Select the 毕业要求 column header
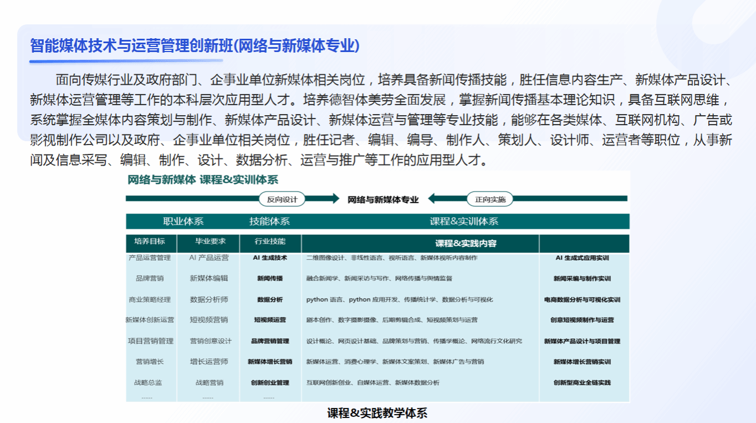 208,241
